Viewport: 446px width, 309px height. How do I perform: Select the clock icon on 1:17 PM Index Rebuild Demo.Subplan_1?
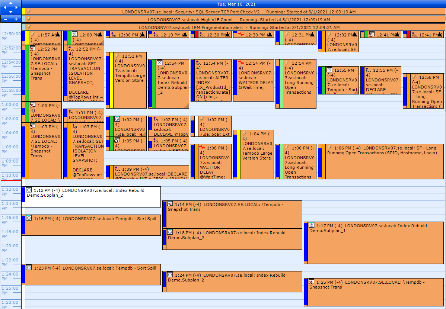(x=311, y=225)
